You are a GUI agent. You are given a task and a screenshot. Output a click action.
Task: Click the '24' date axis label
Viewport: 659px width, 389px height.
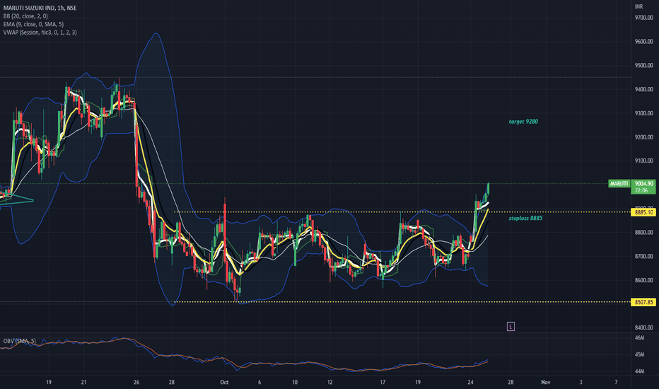(470, 382)
